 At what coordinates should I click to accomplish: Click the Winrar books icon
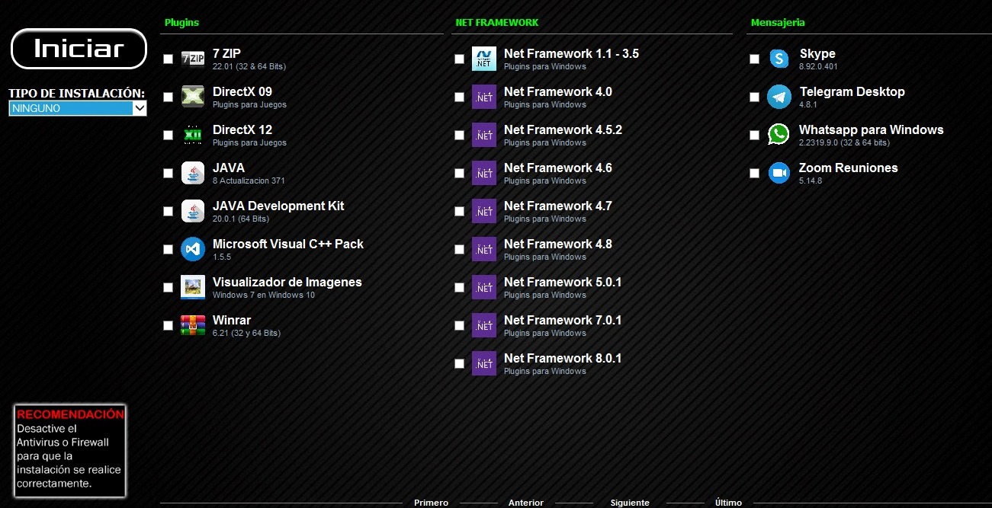tap(193, 325)
